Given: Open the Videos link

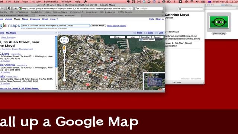Looking at the screenshot, I should tap(9, 19).
